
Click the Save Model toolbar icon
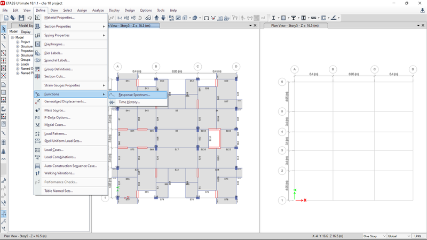[21, 18]
